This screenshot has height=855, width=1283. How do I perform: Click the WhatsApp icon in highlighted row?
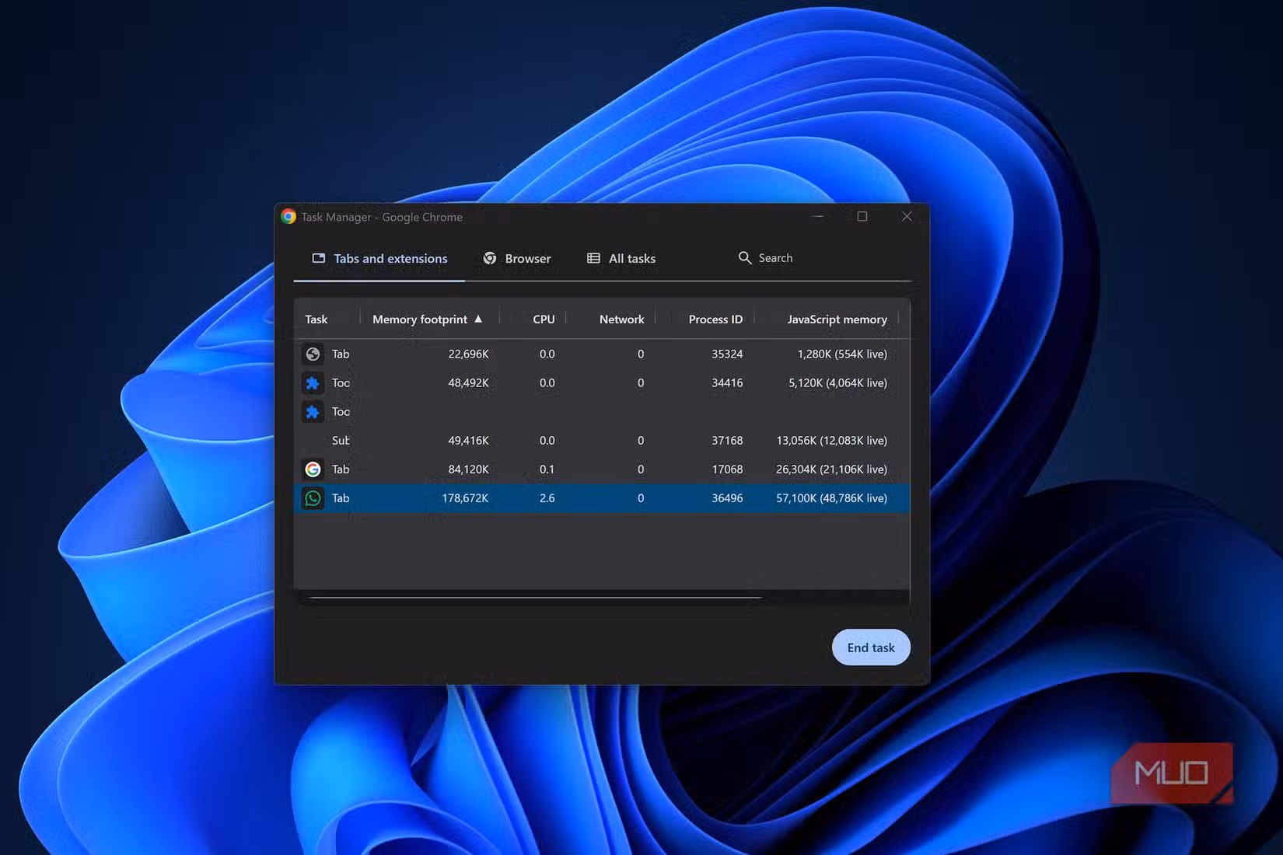point(313,498)
